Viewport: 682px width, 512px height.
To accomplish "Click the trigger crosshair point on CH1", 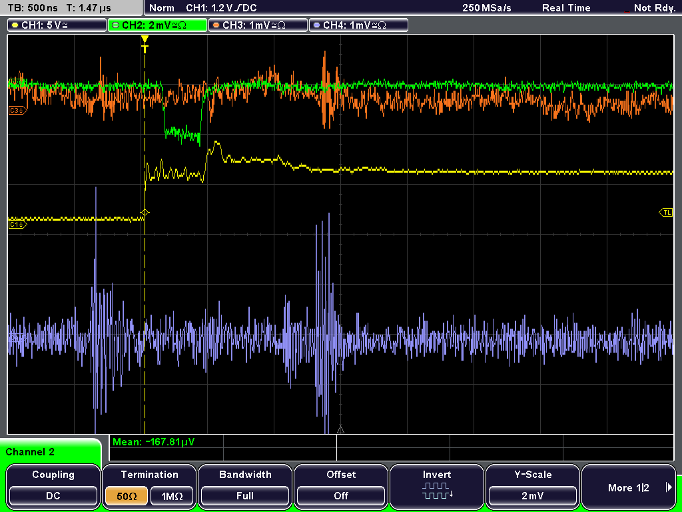I will (145, 213).
